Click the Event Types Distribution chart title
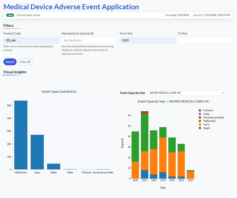The width and height of the screenshot is (237, 198). click(x=59, y=92)
